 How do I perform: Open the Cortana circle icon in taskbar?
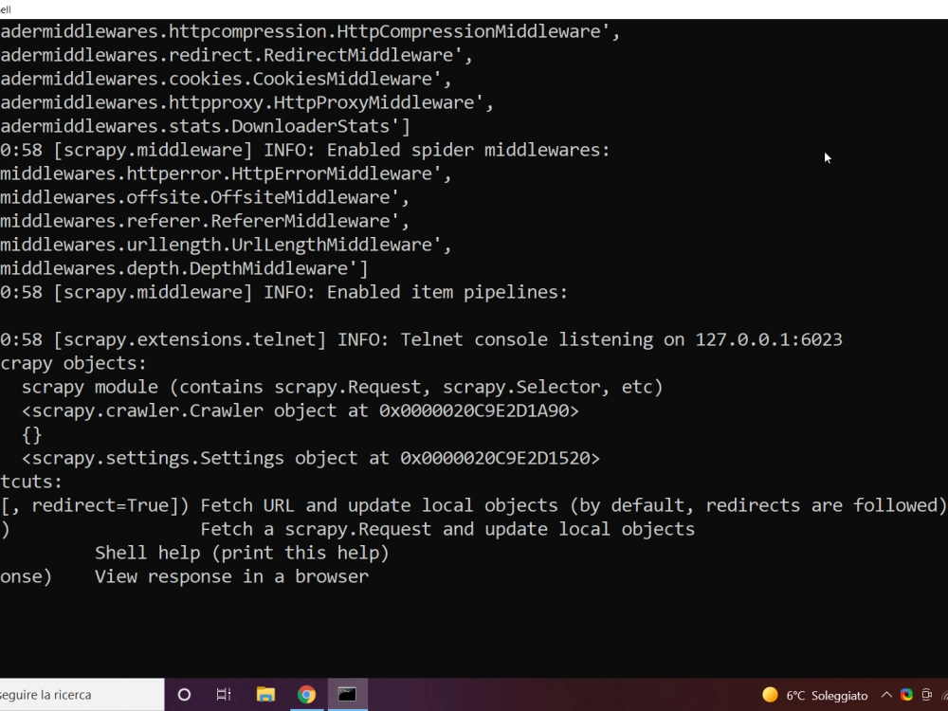(x=185, y=695)
